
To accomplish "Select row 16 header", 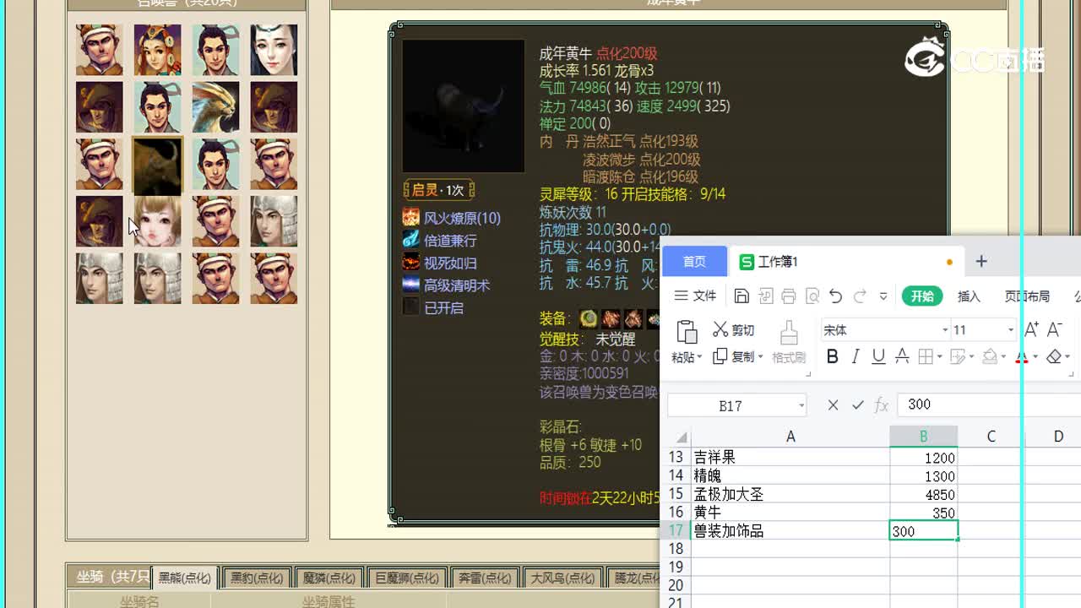I will (x=676, y=513).
